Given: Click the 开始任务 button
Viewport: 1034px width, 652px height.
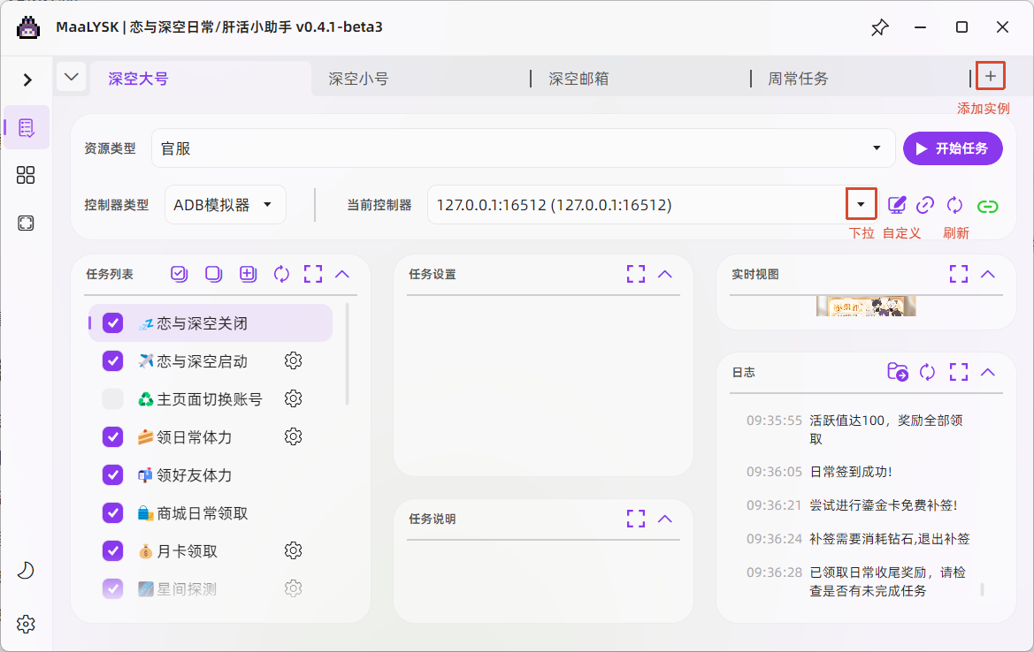Looking at the screenshot, I should pos(953,148).
